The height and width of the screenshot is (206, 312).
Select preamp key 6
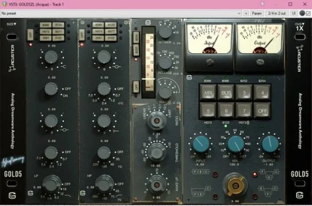226,111
